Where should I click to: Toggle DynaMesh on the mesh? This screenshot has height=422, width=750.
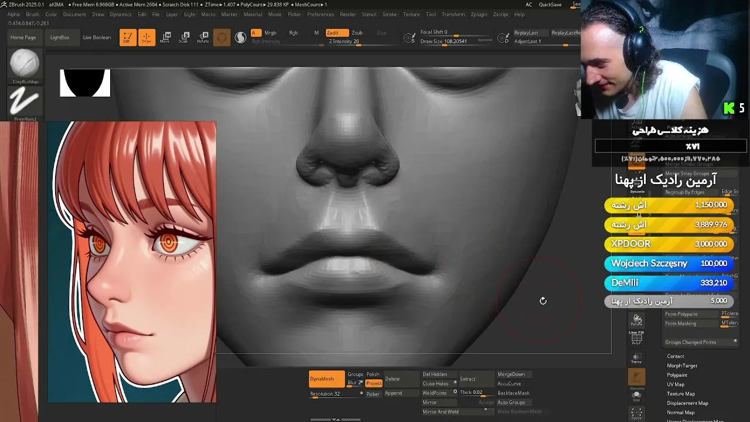click(326, 379)
